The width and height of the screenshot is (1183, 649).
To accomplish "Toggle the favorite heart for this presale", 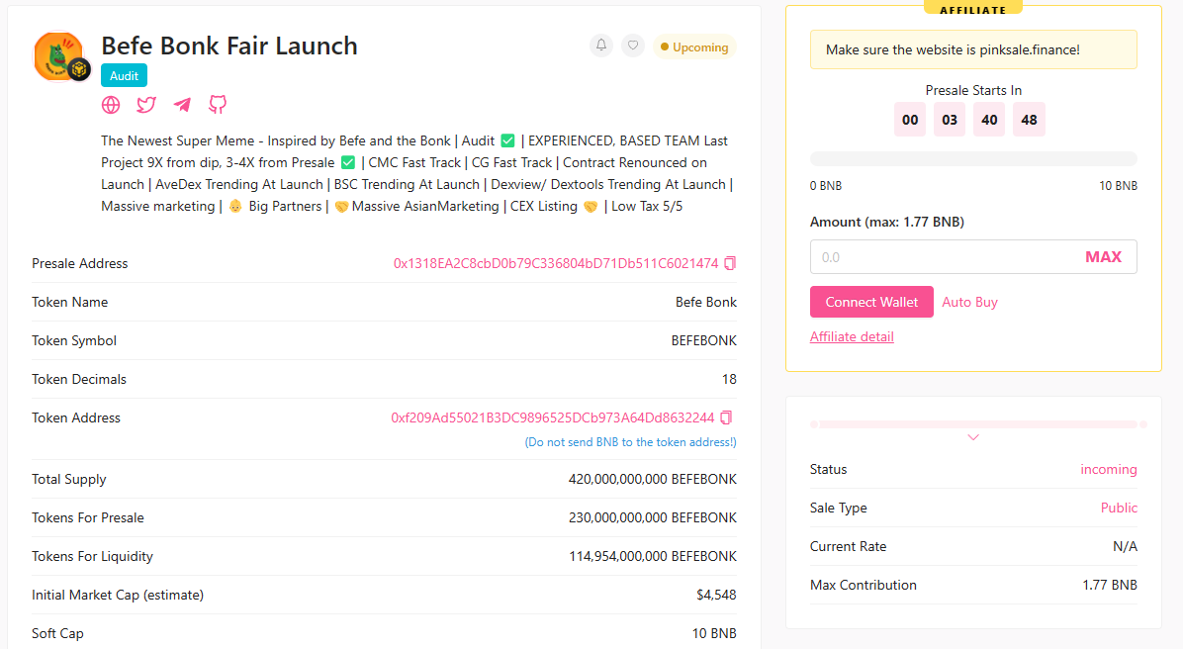I will [x=632, y=46].
